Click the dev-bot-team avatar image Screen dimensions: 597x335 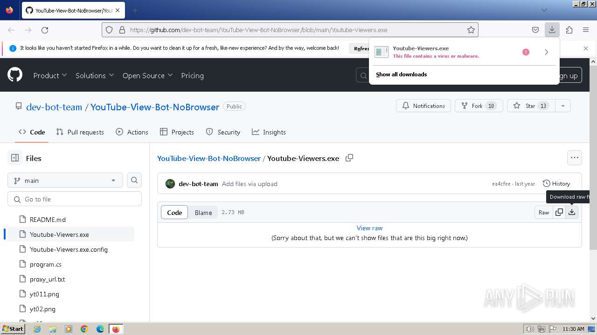coord(170,184)
